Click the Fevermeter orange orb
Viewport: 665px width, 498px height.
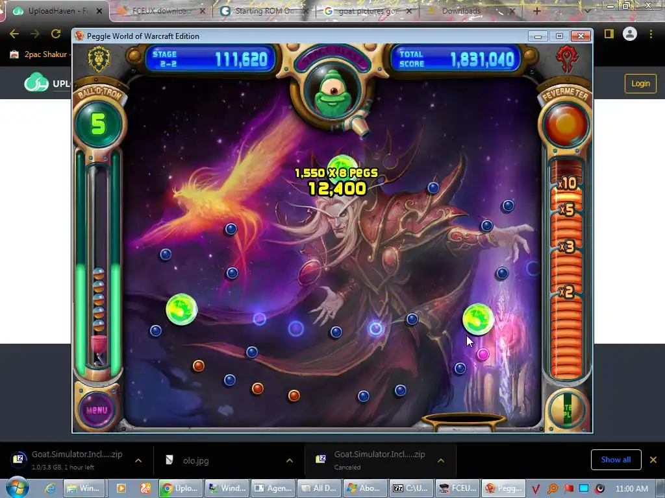(x=566, y=124)
